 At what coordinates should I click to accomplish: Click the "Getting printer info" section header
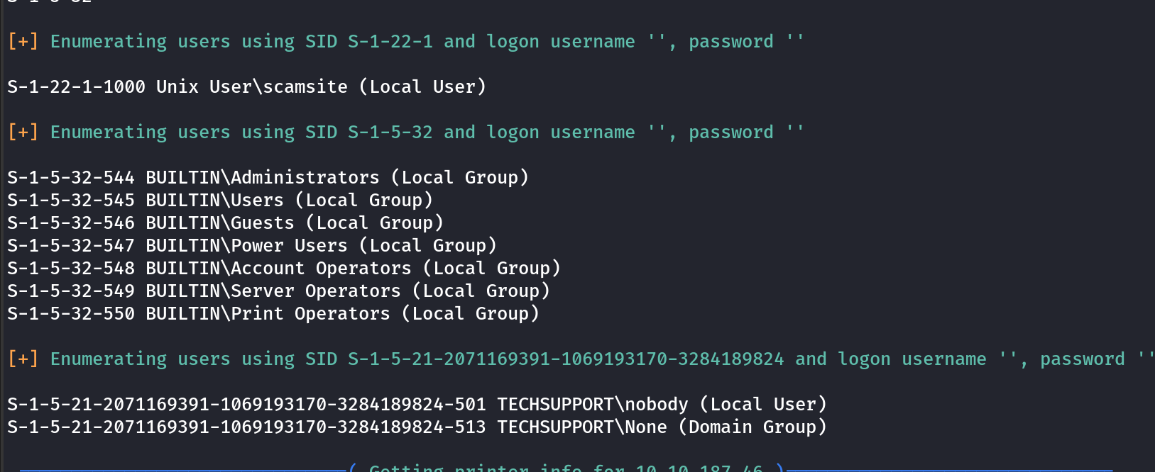pyautogui.click(x=566, y=468)
